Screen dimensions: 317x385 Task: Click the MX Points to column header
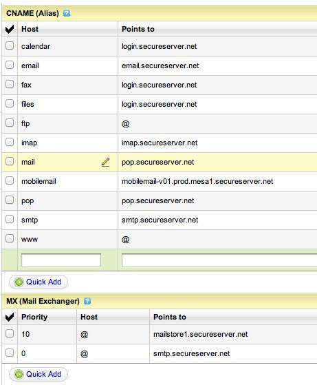170,317
